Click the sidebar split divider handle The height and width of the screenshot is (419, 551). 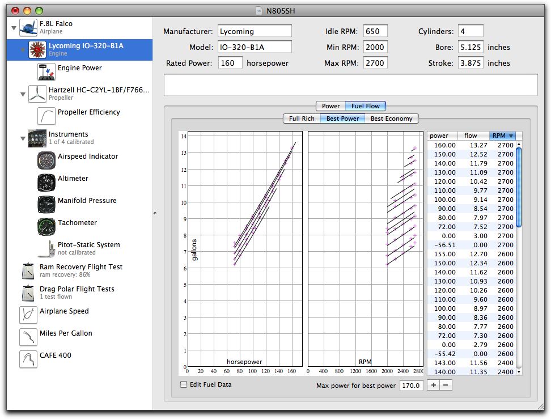155,213
